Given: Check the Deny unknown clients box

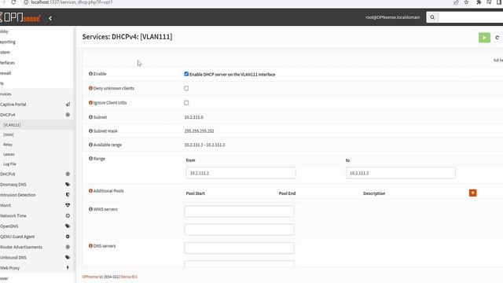Looking at the screenshot, I should 186,88.
